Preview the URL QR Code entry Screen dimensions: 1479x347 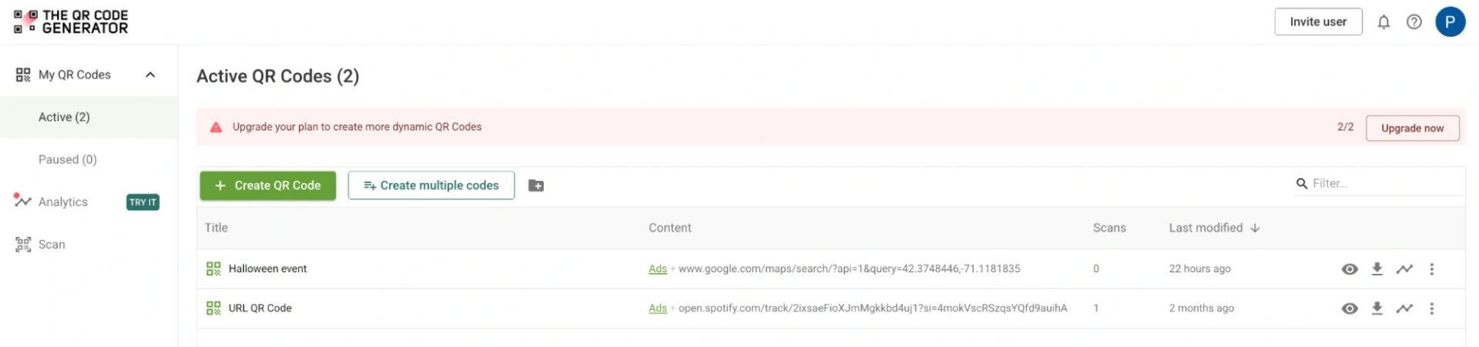1350,309
